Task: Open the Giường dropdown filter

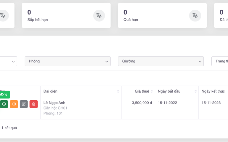Action: point(160,61)
